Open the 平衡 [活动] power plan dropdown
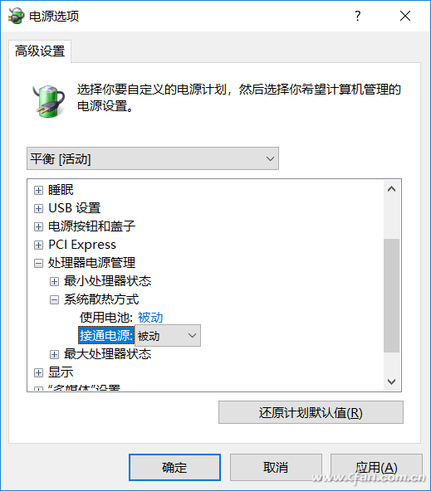Screen dimensions: 431x491 (153, 158)
